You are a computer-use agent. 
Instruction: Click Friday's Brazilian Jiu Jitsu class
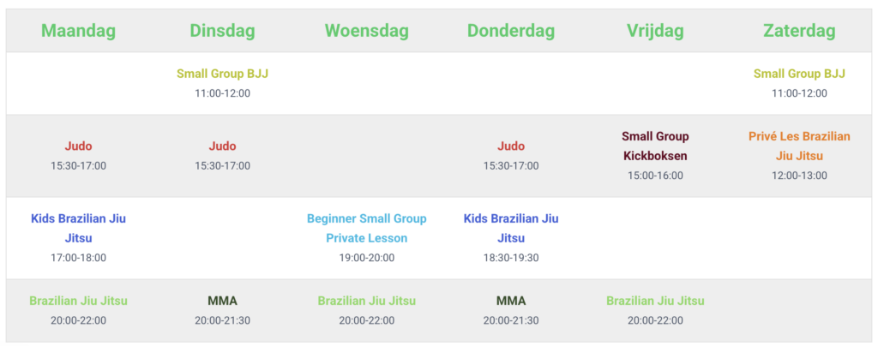[655, 301]
